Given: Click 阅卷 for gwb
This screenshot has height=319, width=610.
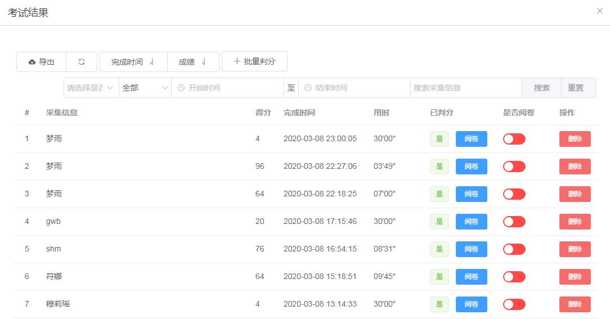Looking at the screenshot, I should tap(471, 222).
